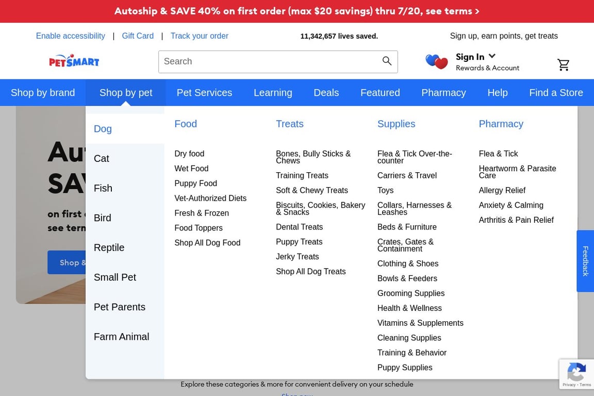This screenshot has width=594, height=396.
Task: Click Track your order
Action: (199, 36)
